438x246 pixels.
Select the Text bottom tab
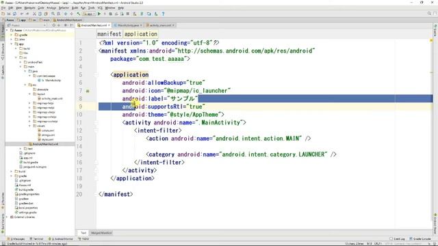(83, 233)
